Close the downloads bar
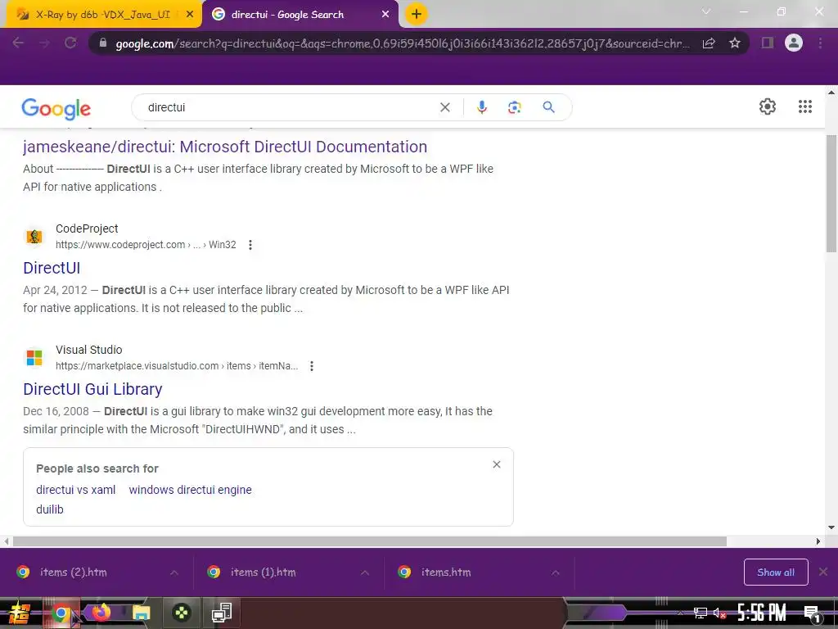Screen dimensions: 838x629 (823, 572)
